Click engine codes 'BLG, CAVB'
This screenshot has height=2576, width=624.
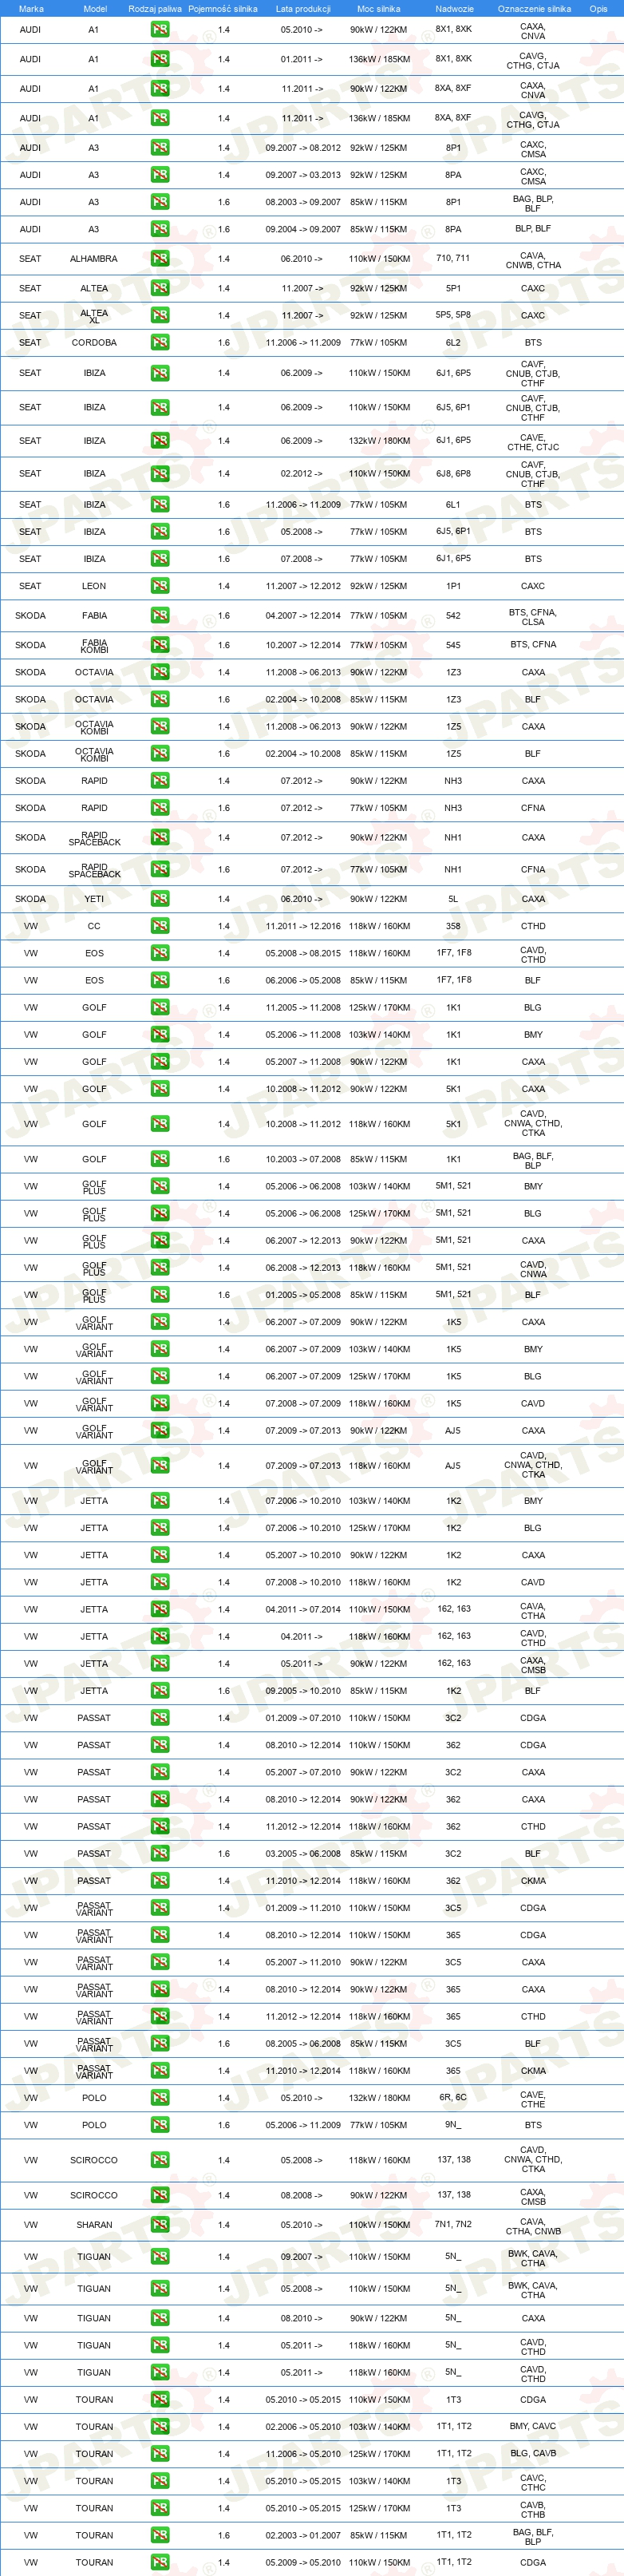[x=533, y=2453]
